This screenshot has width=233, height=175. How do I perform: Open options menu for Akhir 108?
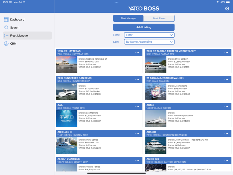pos(226,160)
